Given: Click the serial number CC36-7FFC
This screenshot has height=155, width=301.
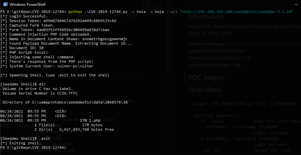Looking at the screenshot, I should coord(67,94).
